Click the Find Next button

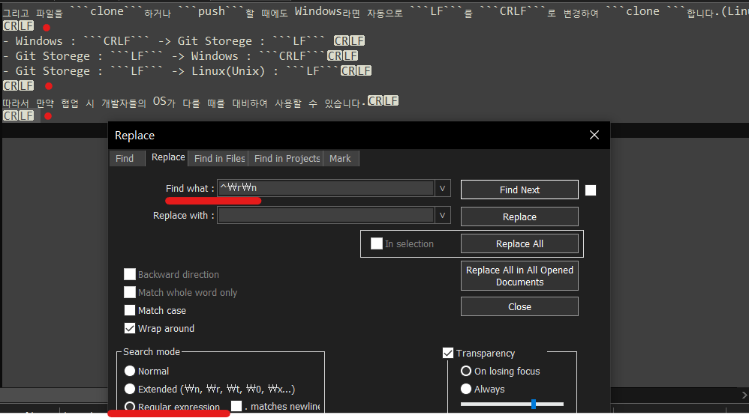(x=519, y=190)
